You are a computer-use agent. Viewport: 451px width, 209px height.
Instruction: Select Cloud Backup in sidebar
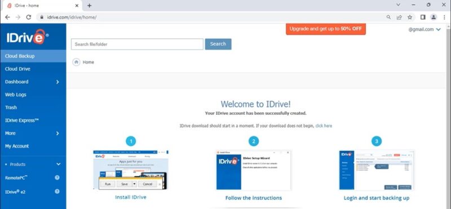[33, 56]
